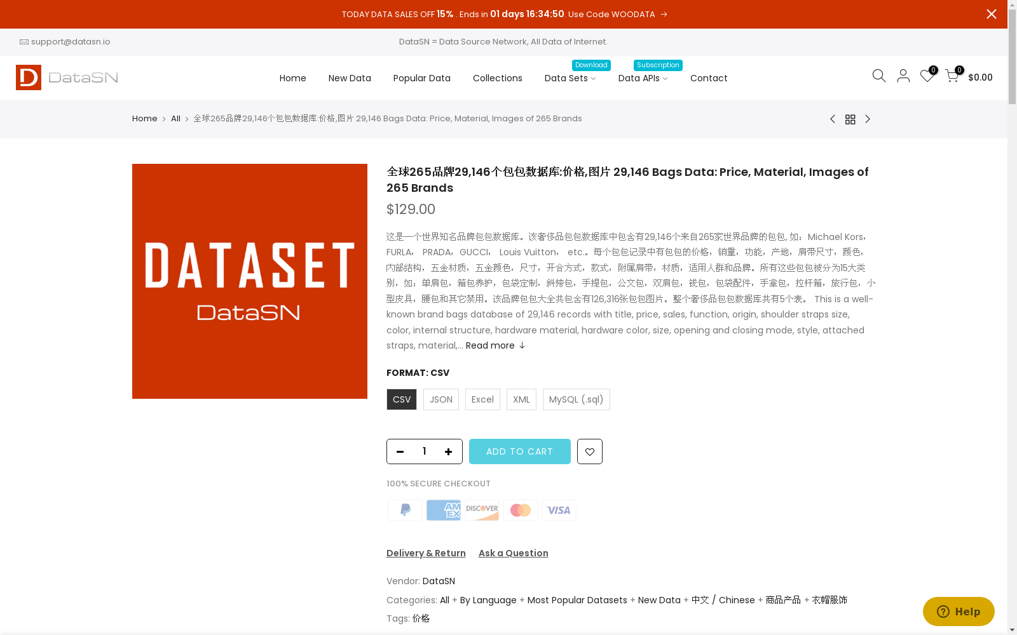The image size is (1017, 635).
Task: Open the wishlist heart in header
Action: 927,76
